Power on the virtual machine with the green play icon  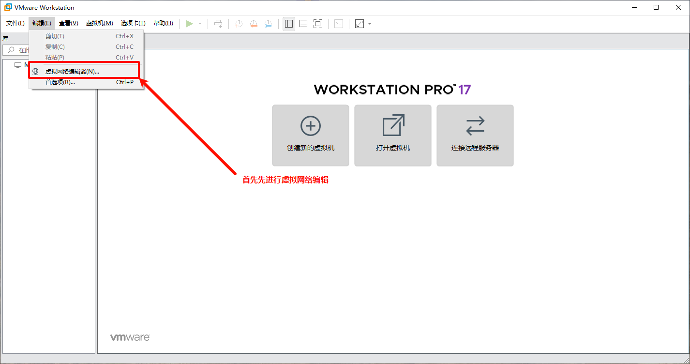[x=189, y=24]
